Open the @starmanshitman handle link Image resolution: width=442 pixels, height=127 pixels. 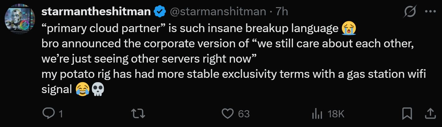coord(218,12)
